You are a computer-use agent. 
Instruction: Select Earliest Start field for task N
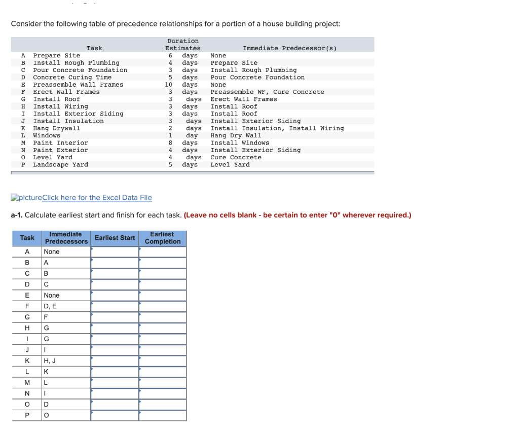[115, 394]
